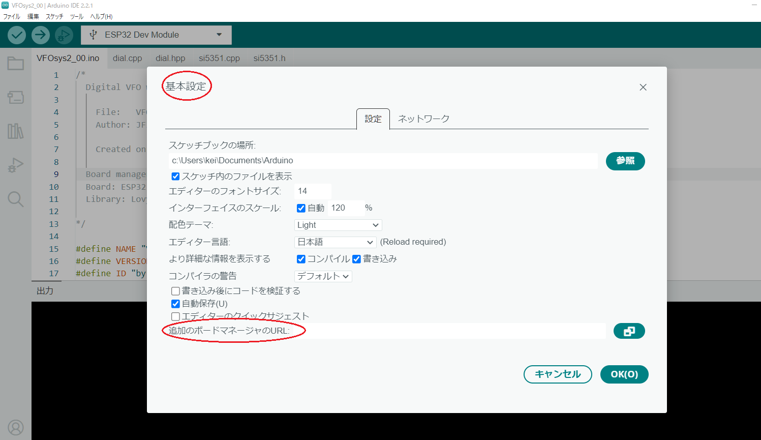Viewport: 761px width, 440px height.
Task: Switch to dial.hpp editor tab
Action: (x=170, y=58)
